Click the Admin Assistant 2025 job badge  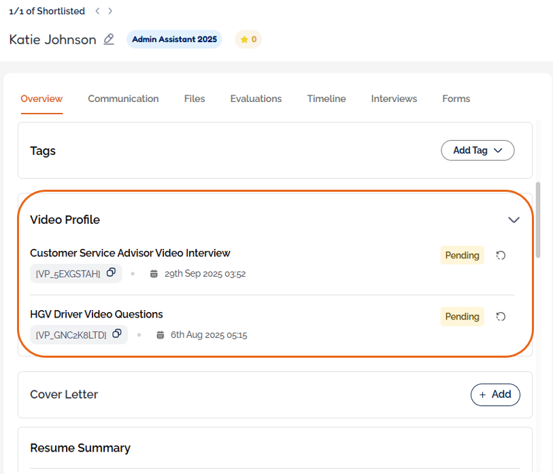click(174, 39)
